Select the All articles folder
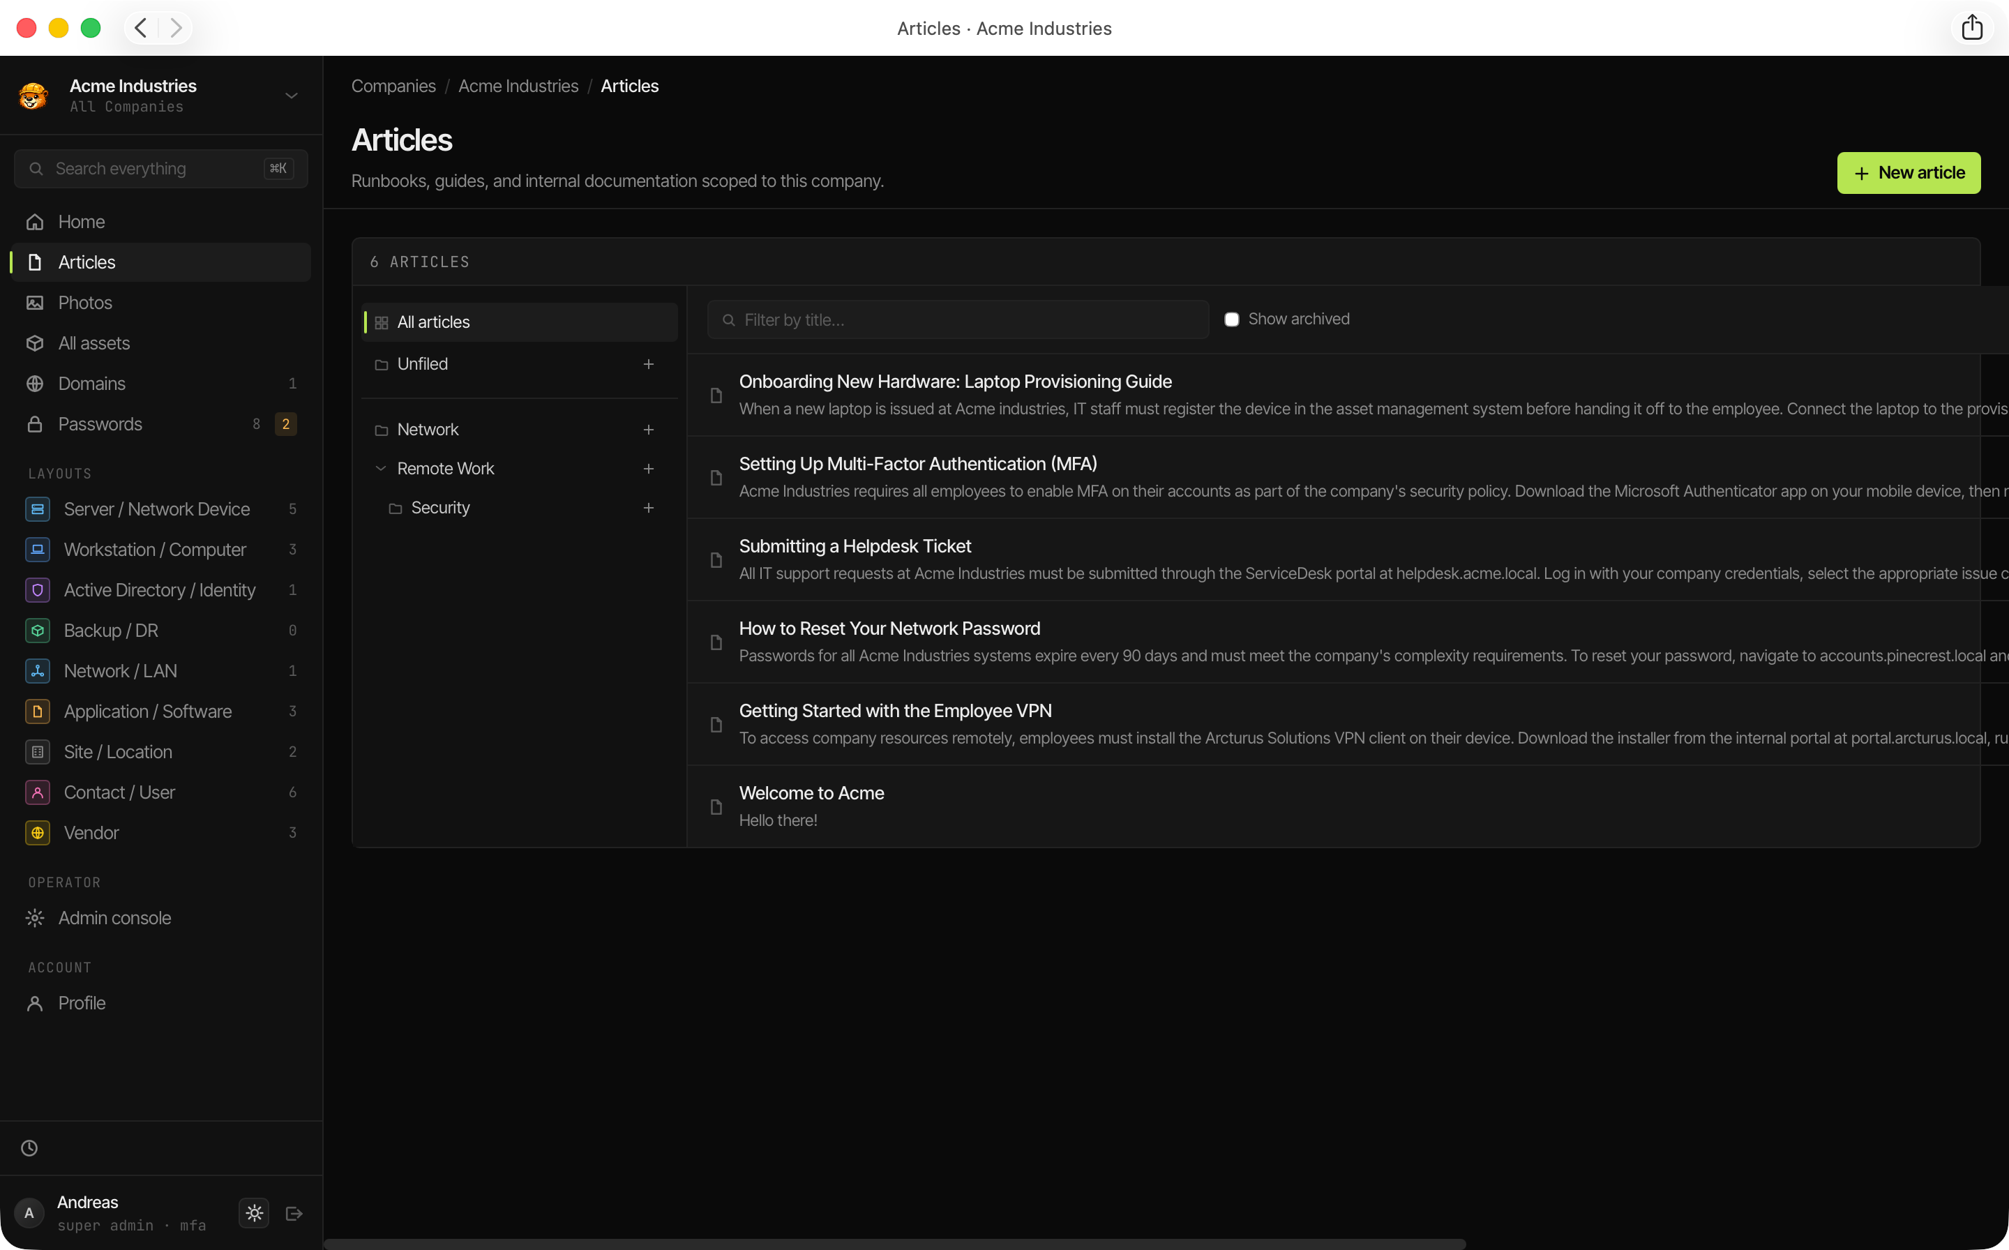 520,322
